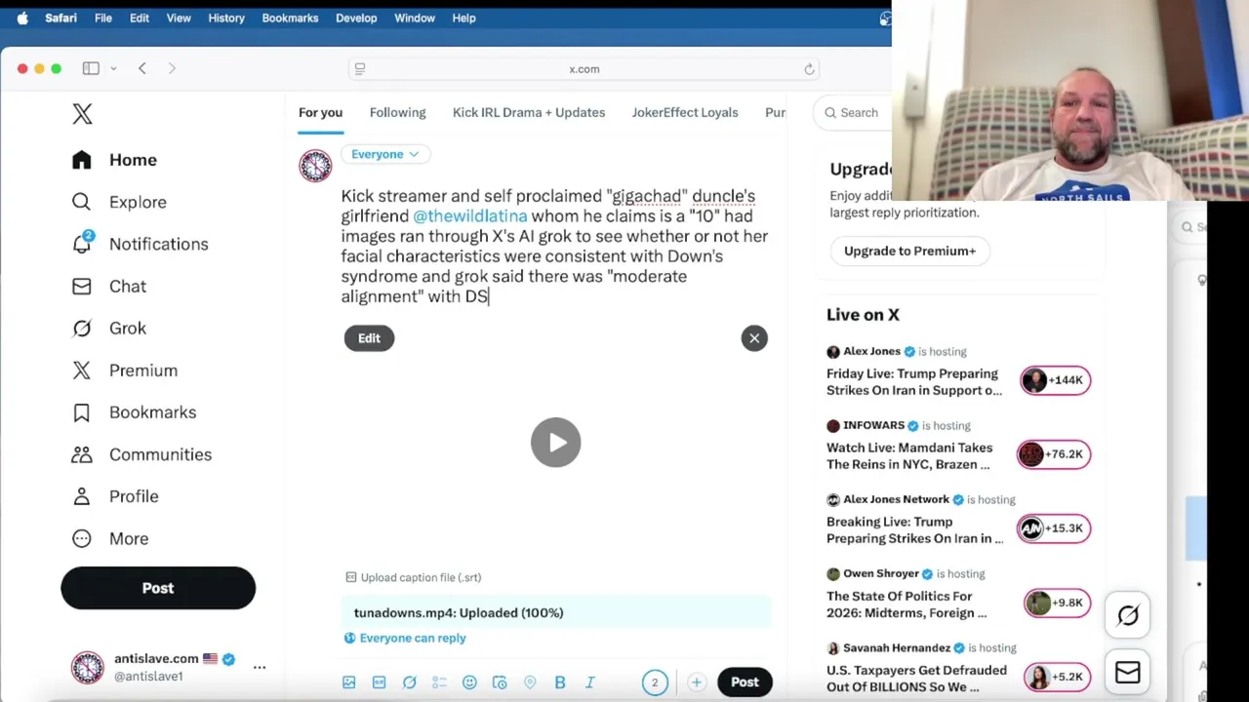
Task: Open the emoji picker
Action: tap(469, 682)
